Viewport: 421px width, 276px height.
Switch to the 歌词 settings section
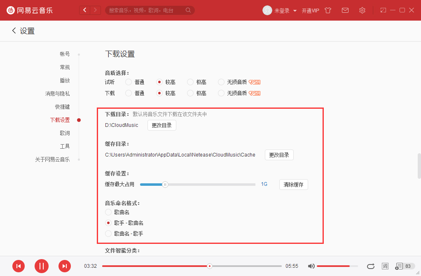pyautogui.click(x=65, y=133)
